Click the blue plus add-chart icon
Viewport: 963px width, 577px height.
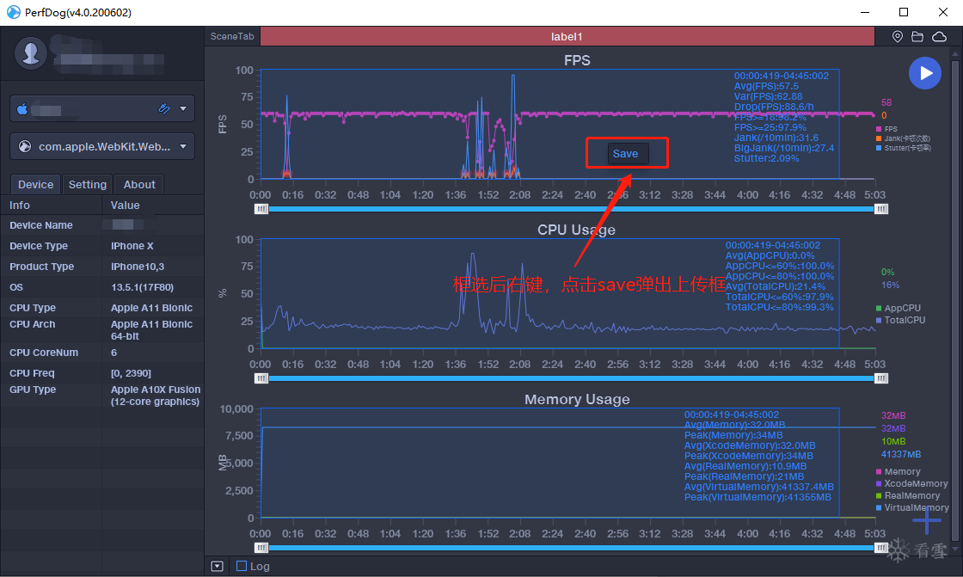(x=927, y=521)
